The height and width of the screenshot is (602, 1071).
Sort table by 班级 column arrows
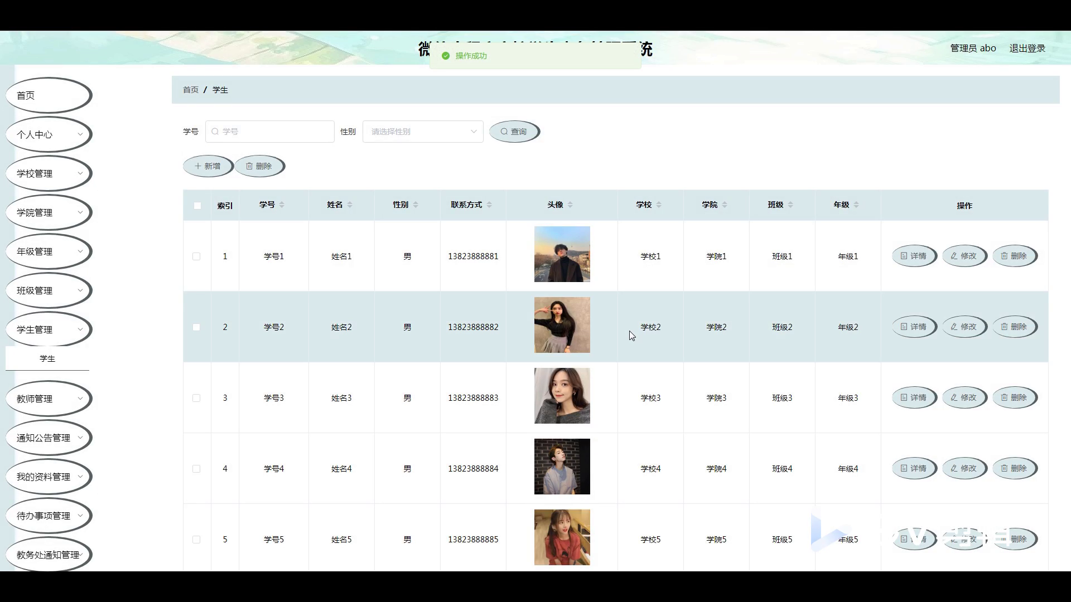[x=790, y=205]
